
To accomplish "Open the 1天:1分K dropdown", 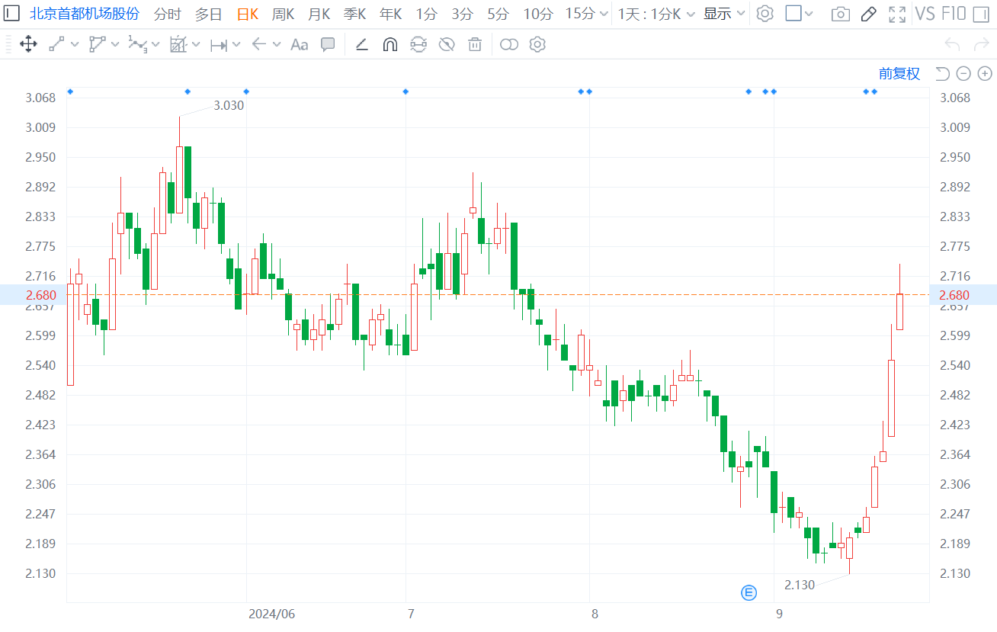I will 656,14.
